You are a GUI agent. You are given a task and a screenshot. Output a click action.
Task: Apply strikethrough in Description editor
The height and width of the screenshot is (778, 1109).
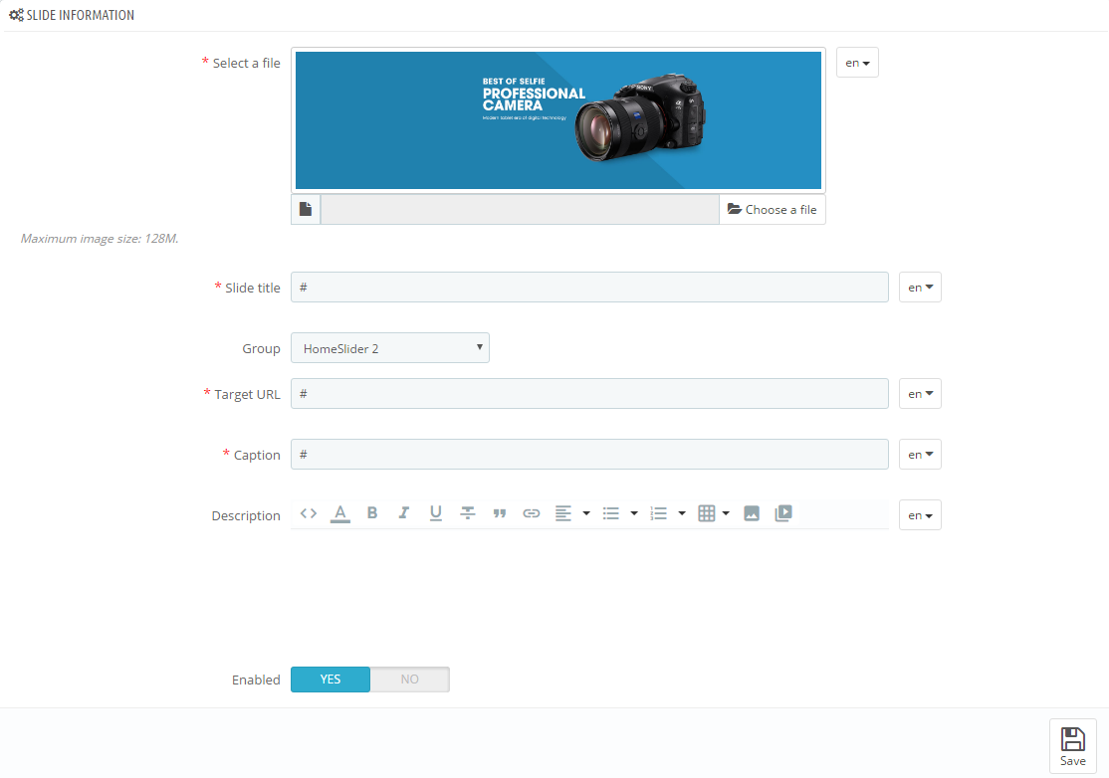(x=468, y=513)
